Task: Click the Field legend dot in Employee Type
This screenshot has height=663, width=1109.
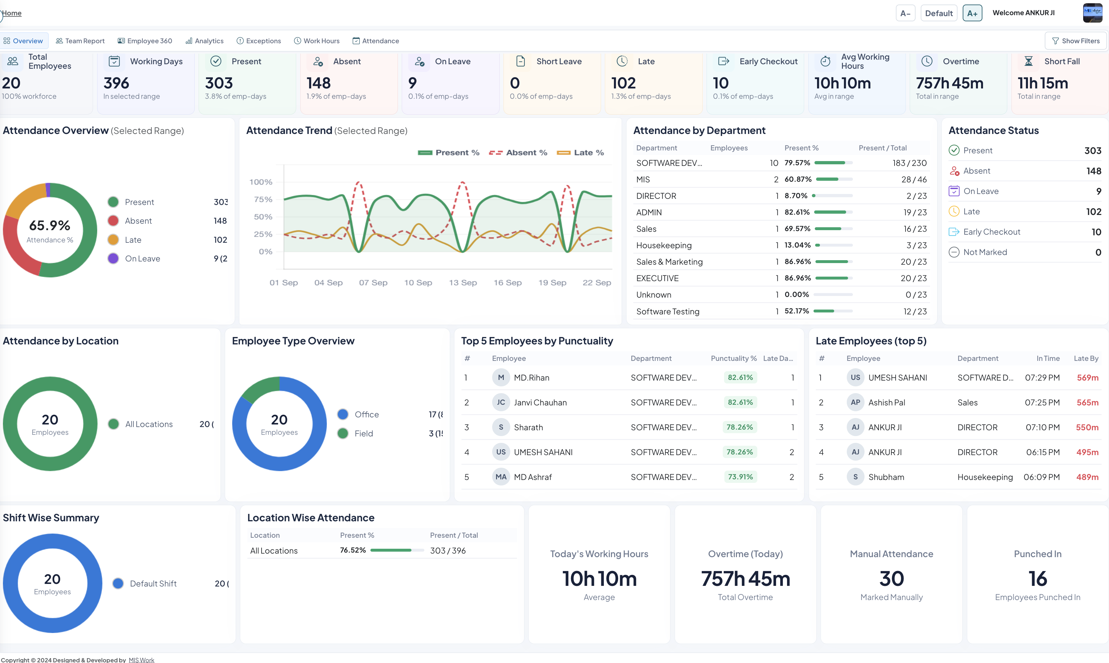Action: tap(343, 433)
